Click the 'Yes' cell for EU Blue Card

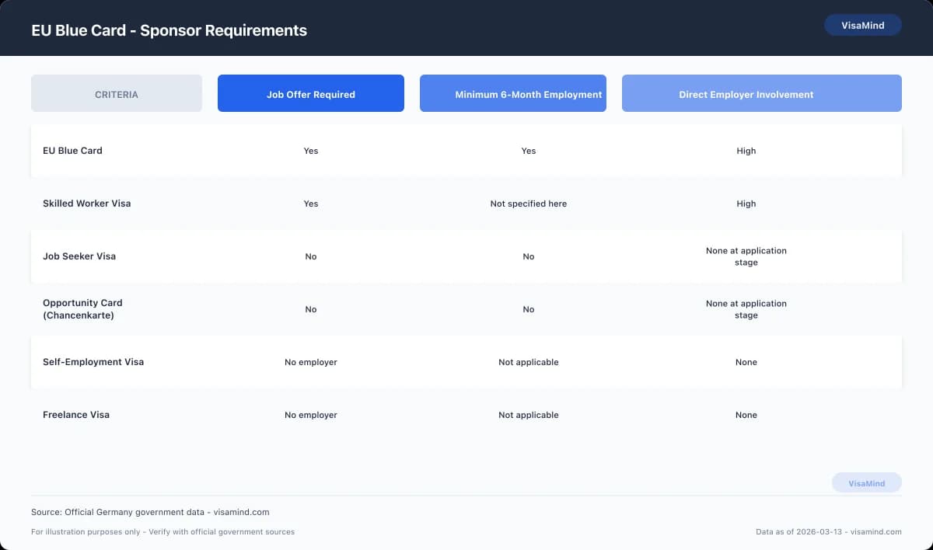(x=310, y=151)
